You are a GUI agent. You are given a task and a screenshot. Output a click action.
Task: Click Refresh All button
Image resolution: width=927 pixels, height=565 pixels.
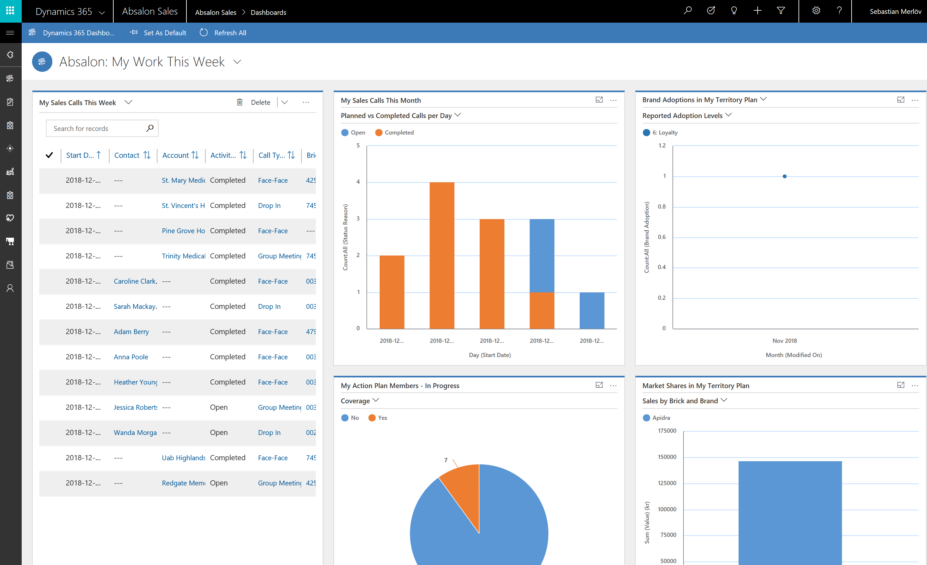tap(223, 33)
